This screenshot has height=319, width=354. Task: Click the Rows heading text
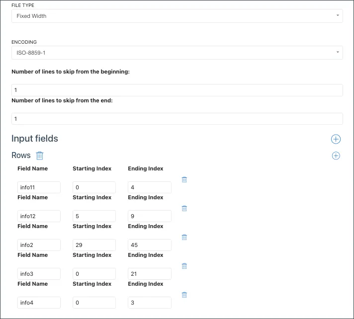click(x=21, y=155)
